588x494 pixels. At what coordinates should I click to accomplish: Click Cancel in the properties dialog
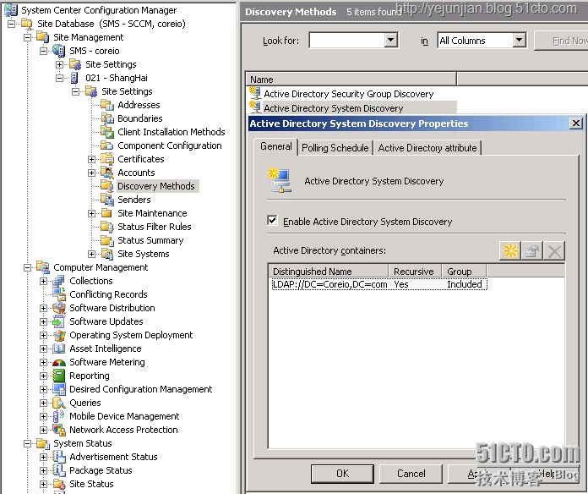[411, 474]
